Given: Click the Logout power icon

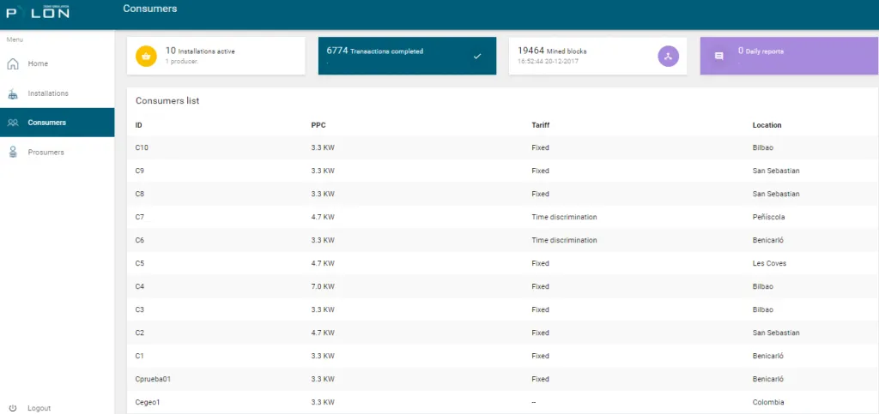Looking at the screenshot, I should pyautogui.click(x=13, y=408).
